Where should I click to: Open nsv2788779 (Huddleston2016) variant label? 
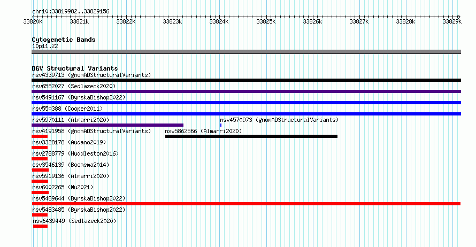click(x=75, y=153)
